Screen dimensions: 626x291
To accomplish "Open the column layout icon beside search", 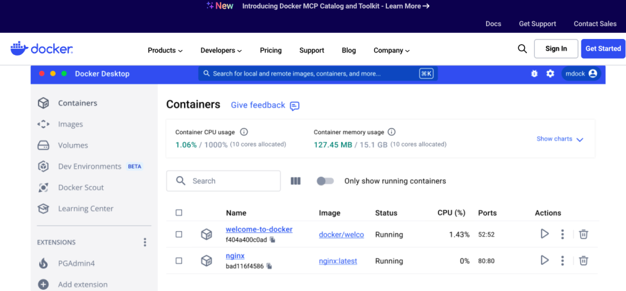I will click(x=295, y=181).
